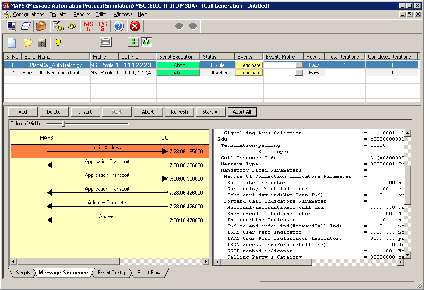
Task: Open Events Profile browse button in row 1
Action: click(x=299, y=65)
